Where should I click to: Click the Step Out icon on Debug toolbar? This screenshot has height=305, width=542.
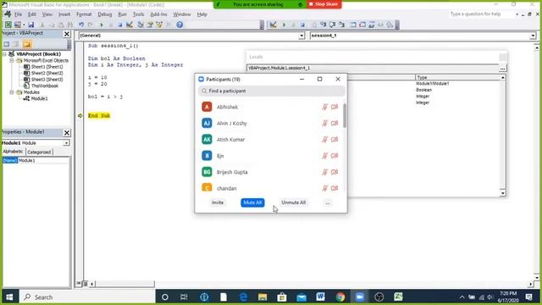pyautogui.click(x=341, y=25)
